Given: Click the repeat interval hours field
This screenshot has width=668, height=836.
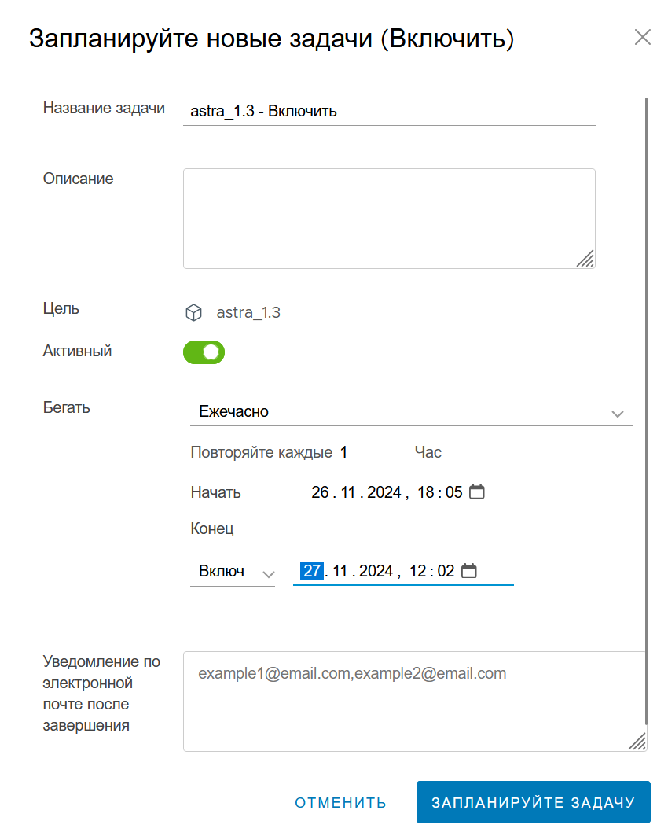Looking at the screenshot, I should 373,453.
